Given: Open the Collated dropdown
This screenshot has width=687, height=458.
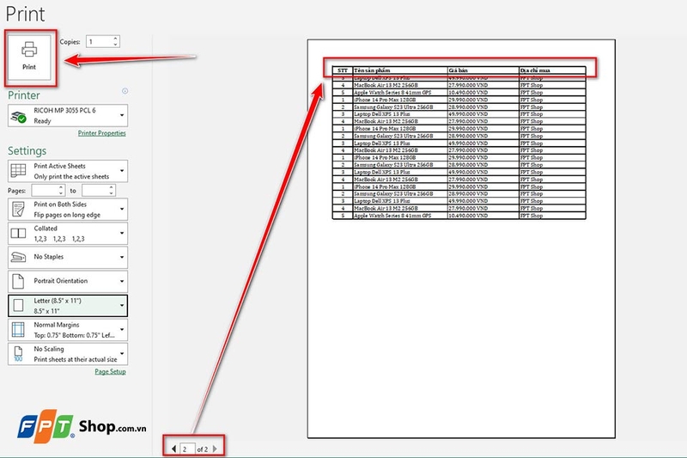Looking at the screenshot, I should (x=68, y=234).
